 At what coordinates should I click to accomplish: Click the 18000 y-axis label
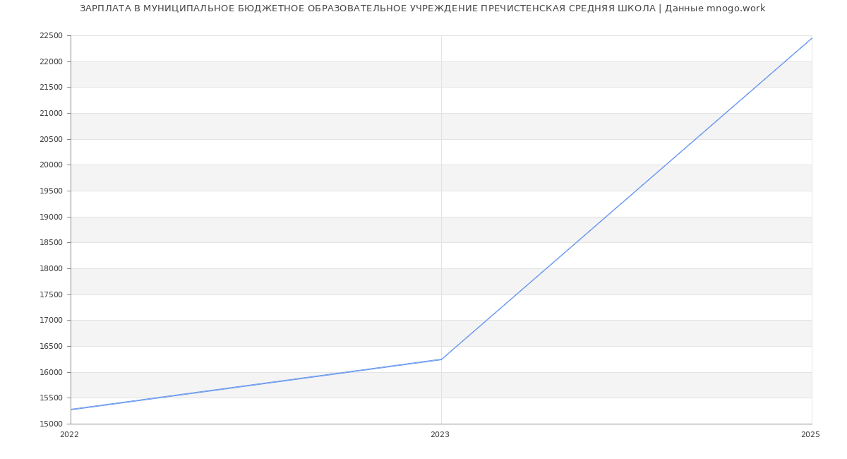tap(51, 269)
